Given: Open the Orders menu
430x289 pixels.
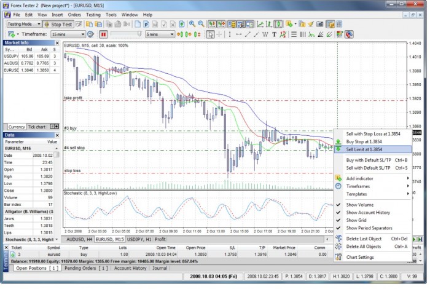Looking at the screenshot, I should [x=74, y=14].
